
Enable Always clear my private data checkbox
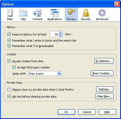(9, 89)
